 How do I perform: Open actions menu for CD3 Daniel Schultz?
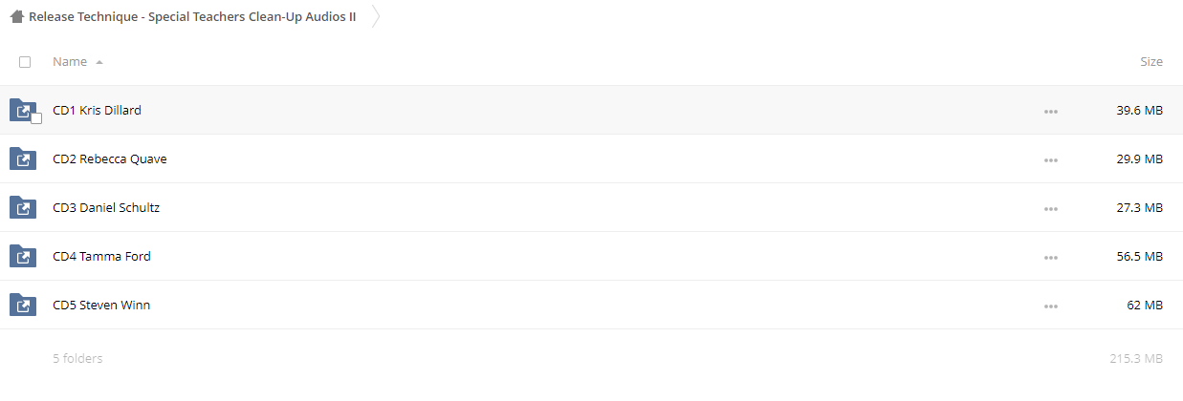(1051, 209)
